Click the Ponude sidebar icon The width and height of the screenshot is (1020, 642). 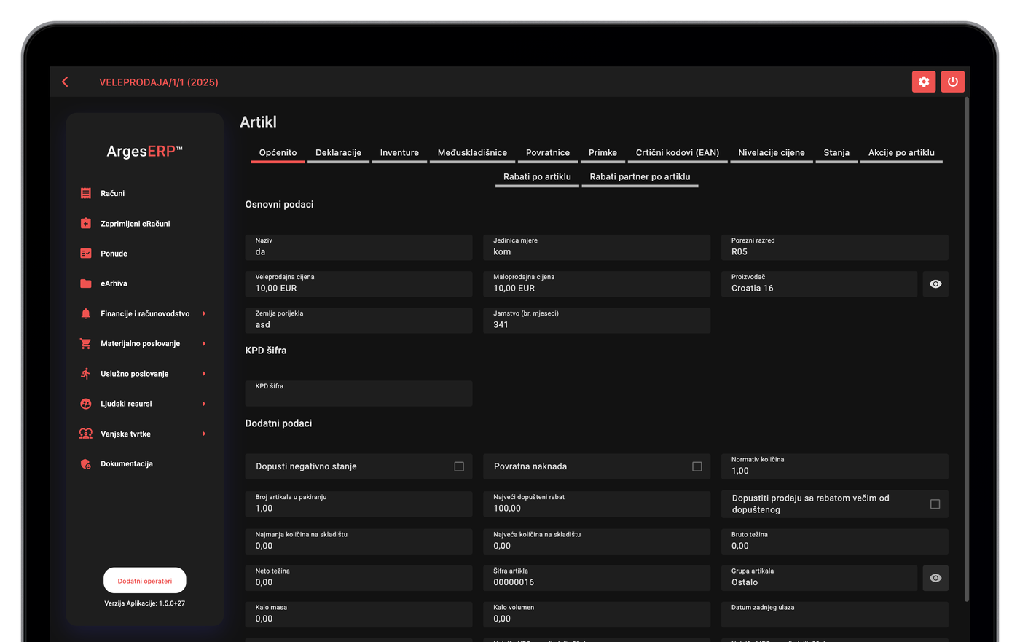[86, 253]
